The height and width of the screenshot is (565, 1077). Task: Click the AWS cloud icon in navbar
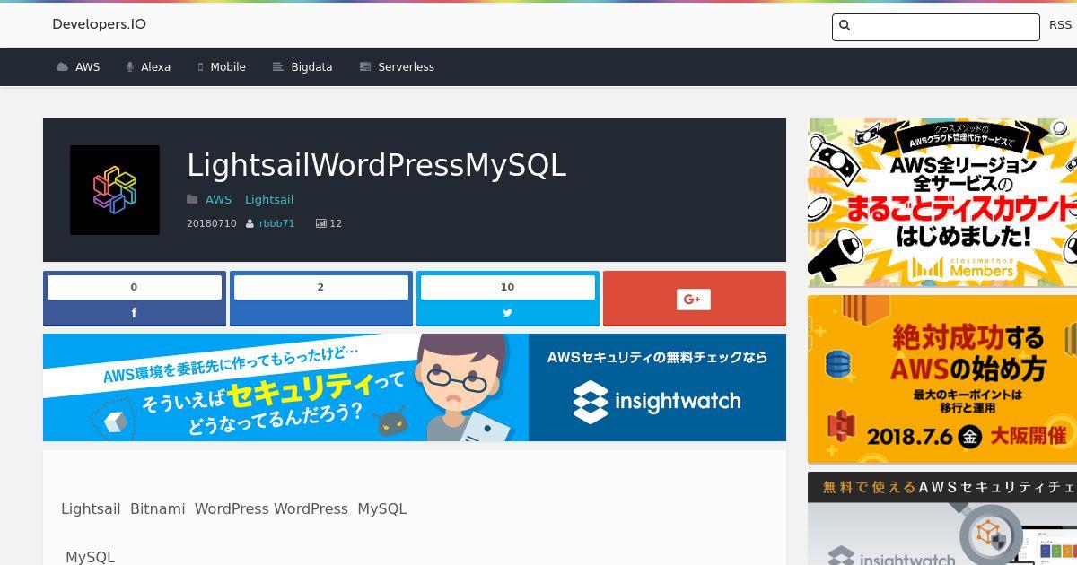pyautogui.click(x=62, y=67)
